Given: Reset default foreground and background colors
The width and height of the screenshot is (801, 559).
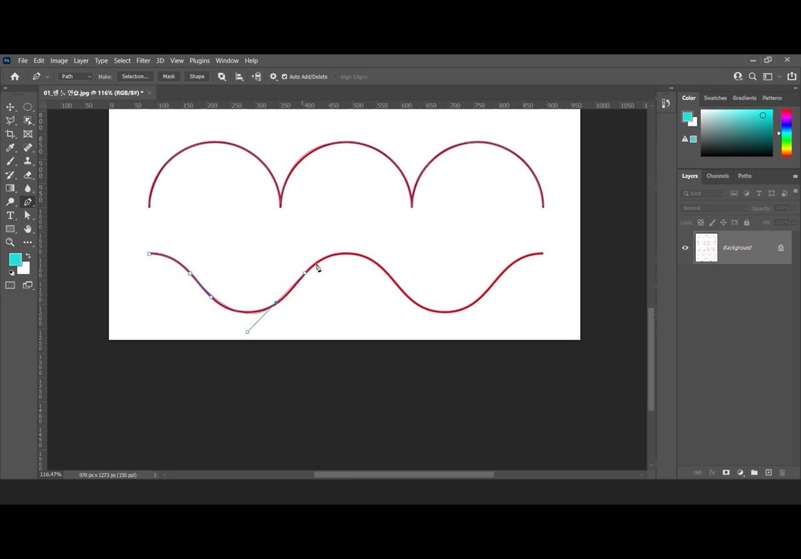Looking at the screenshot, I should pos(11,273).
